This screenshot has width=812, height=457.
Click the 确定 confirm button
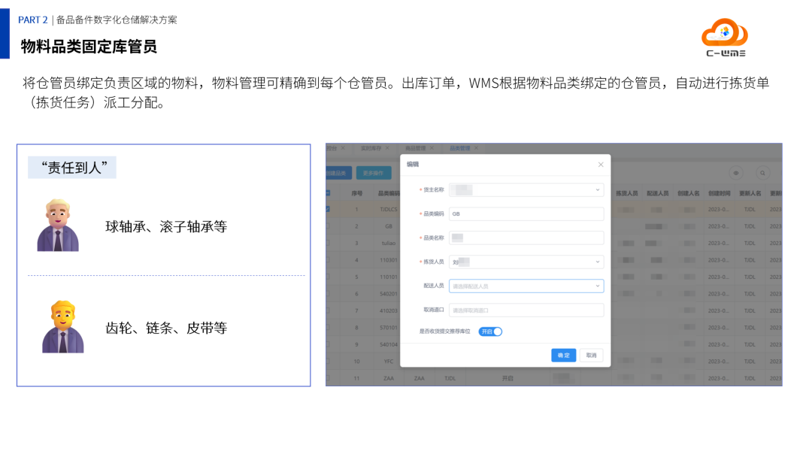pyautogui.click(x=564, y=355)
